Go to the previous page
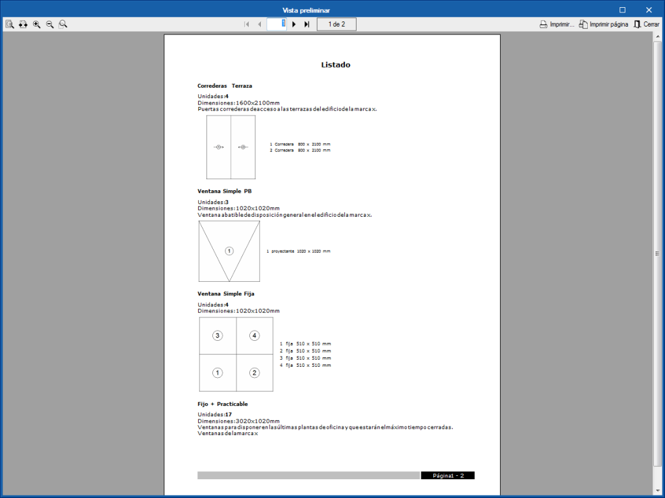This screenshot has height=498, width=665. click(x=260, y=24)
